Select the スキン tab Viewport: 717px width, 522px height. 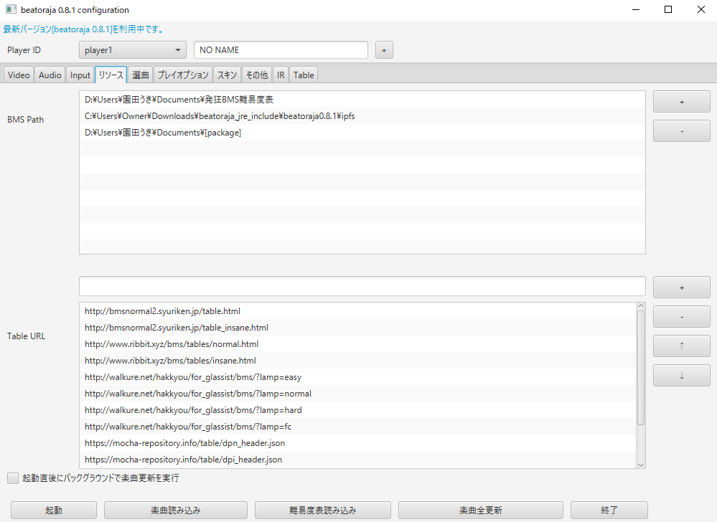[228, 75]
